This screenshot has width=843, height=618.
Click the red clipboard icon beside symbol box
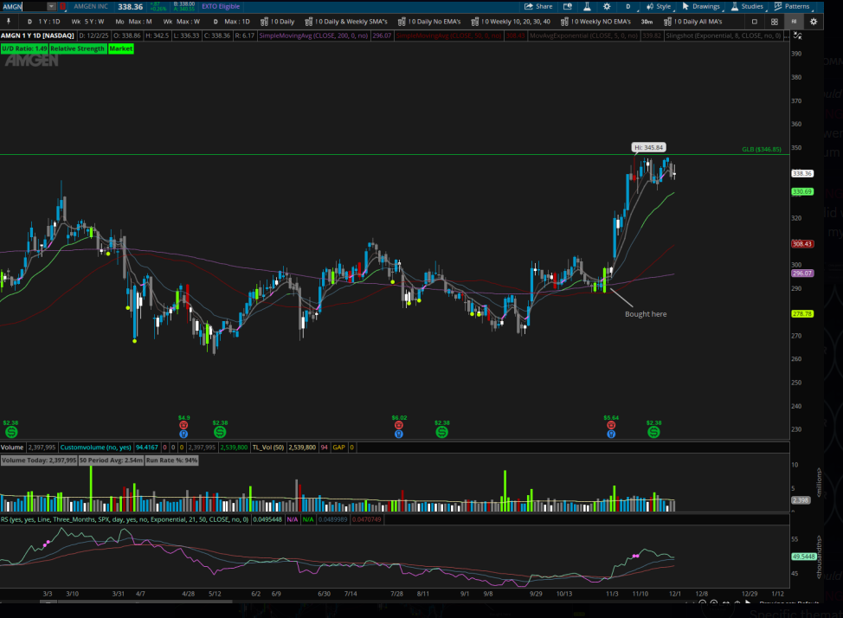[x=63, y=6]
